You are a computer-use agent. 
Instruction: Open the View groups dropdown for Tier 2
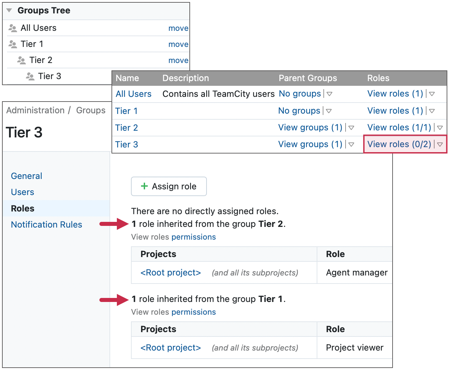(352, 128)
